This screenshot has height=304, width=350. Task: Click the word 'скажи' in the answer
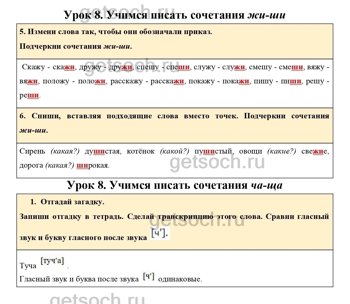pyautogui.click(x=64, y=67)
